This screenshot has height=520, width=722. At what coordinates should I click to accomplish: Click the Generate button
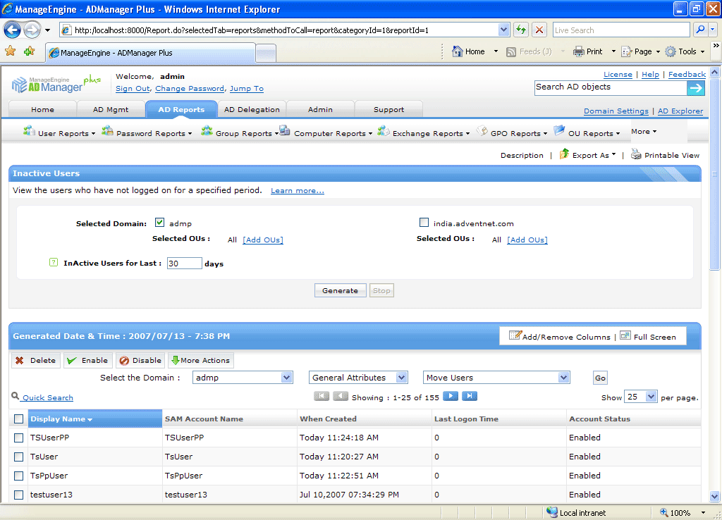(341, 290)
